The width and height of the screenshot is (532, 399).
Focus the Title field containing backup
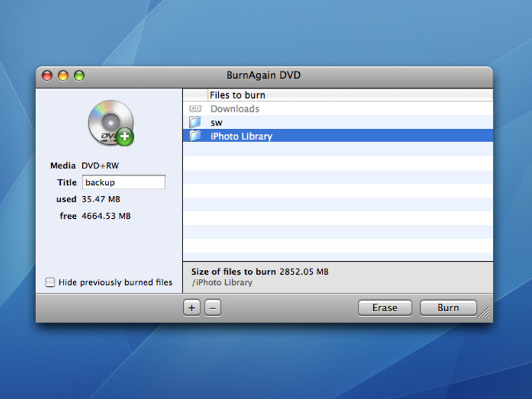(x=124, y=182)
